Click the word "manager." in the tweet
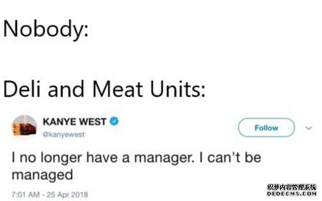Viewport: 322px width, 201px height. [164, 158]
